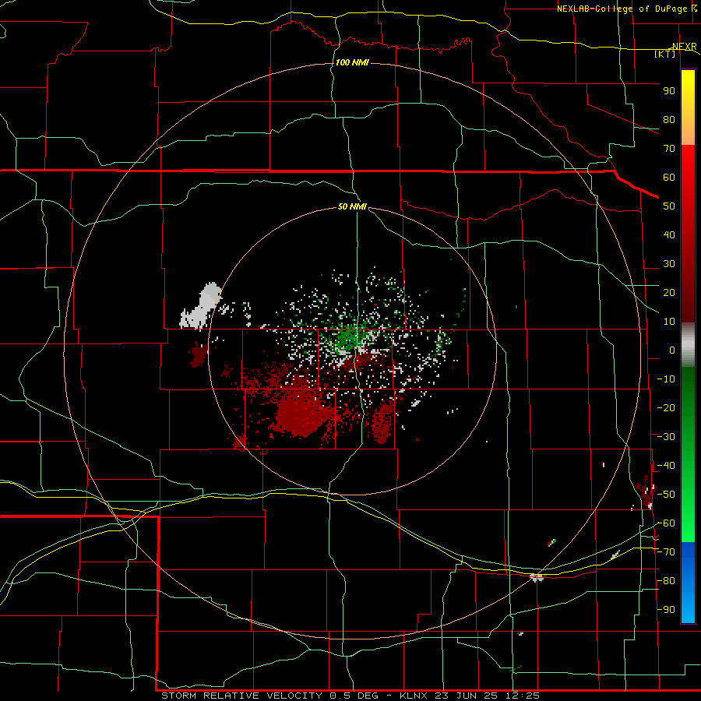This screenshot has width=701, height=701.
Task: Click the -10 scale value
Action: (x=666, y=379)
